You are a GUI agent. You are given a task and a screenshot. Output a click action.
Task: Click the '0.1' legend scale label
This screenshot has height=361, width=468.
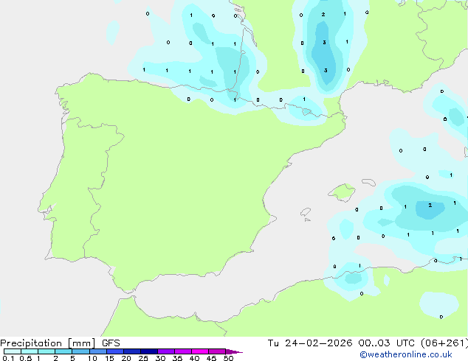pos(8,358)
